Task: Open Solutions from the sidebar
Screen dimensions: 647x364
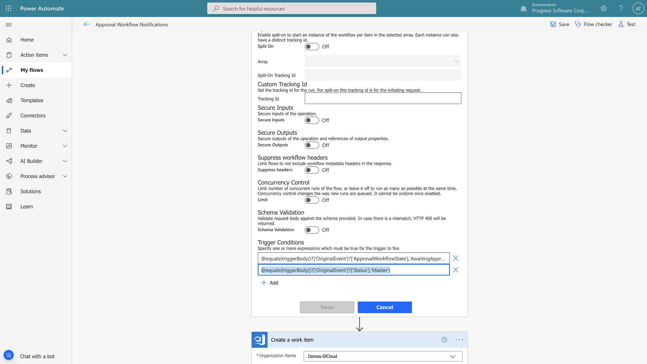Action: pyautogui.click(x=30, y=191)
